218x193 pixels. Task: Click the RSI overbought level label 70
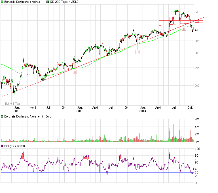pos(196,159)
